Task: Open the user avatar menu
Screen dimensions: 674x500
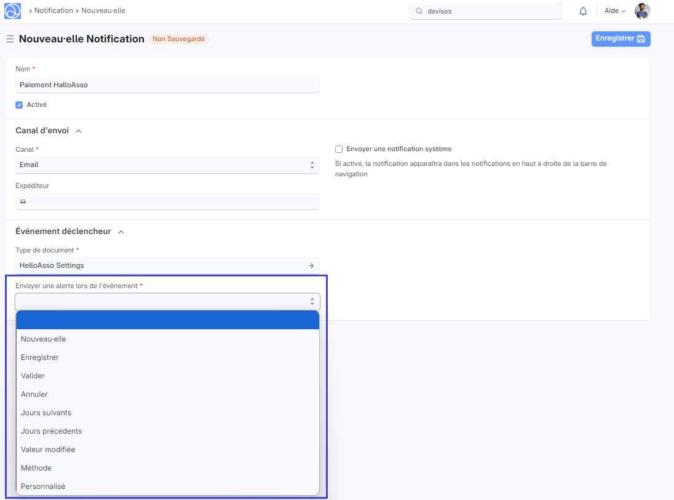Action: (x=642, y=11)
